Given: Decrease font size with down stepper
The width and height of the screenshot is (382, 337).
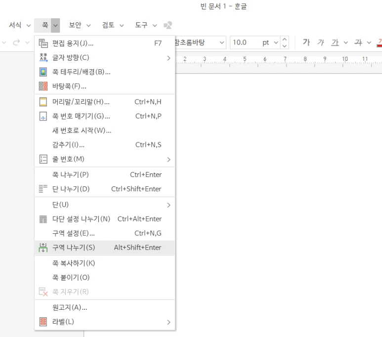Looking at the screenshot, I should (x=285, y=46).
